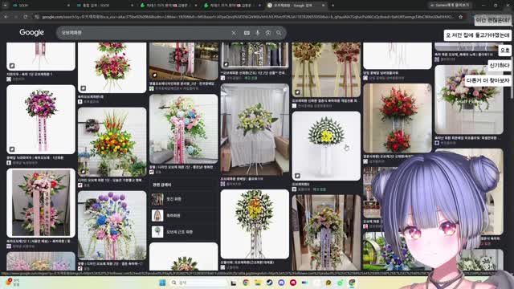Open Steam from the taskbar
The height and width of the screenshot is (289, 514).
pyautogui.click(x=270, y=283)
